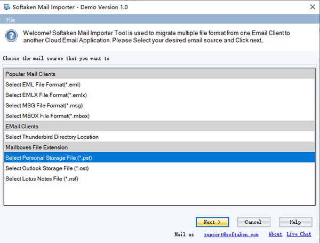Choose Outlook Storage File (*.ost) row

(x=159, y=168)
